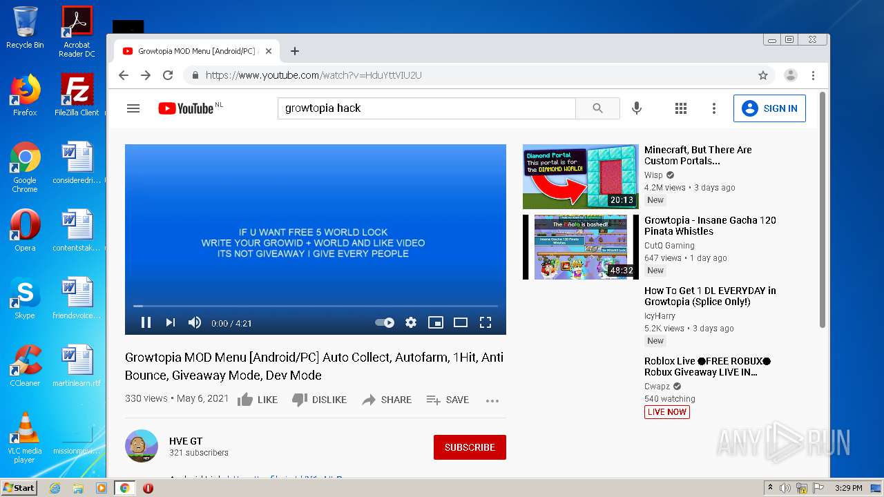Image resolution: width=884 pixels, height=497 pixels.
Task: Select the Growtopia MOD Menu browser tab
Action: pos(196,51)
